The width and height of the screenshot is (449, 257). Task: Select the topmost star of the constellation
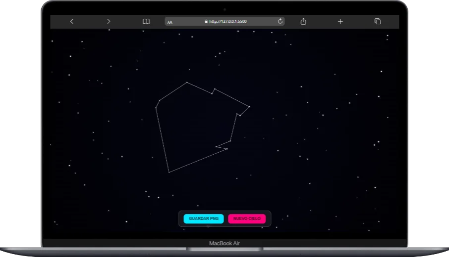pos(187,83)
